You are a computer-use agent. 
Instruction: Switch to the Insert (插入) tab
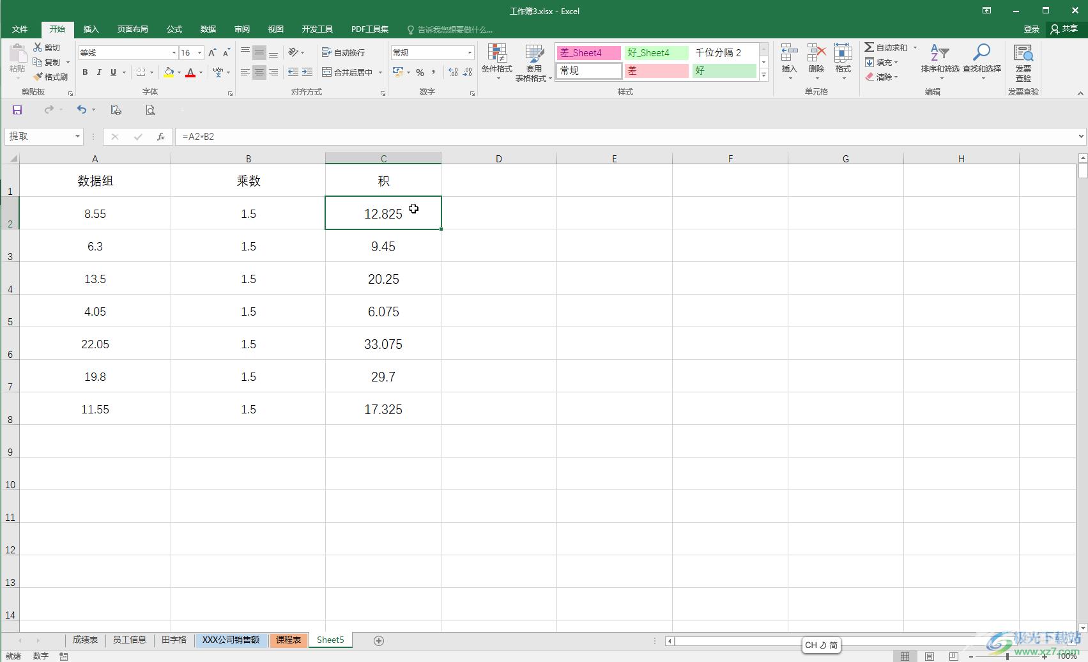pos(91,29)
